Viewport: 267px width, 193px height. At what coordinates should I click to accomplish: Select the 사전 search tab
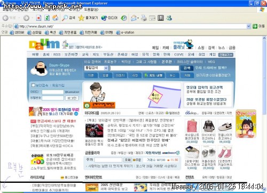(135, 75)
